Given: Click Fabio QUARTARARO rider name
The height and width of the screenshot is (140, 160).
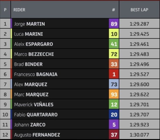Looking at the screenshot, I should [x=36, y=115].
